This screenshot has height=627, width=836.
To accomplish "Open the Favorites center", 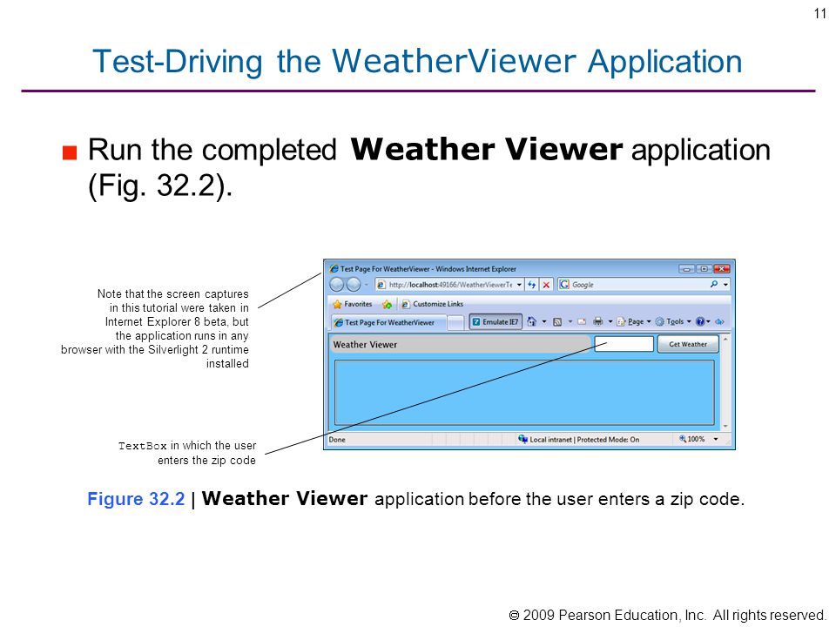I will coord(353,304).
